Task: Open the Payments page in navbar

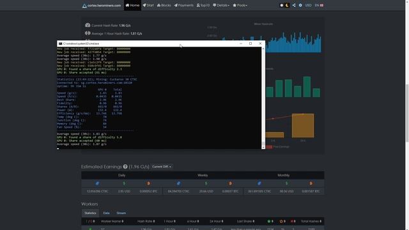Action: [x=183, y=5]
